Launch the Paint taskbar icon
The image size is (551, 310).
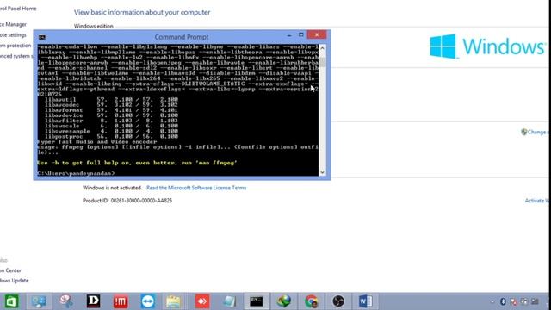[66, 301]
